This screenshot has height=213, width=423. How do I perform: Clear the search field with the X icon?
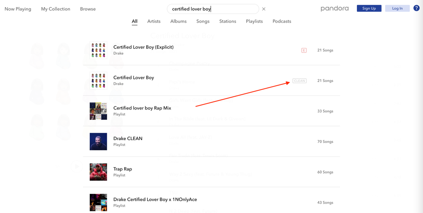coord(264,9)
